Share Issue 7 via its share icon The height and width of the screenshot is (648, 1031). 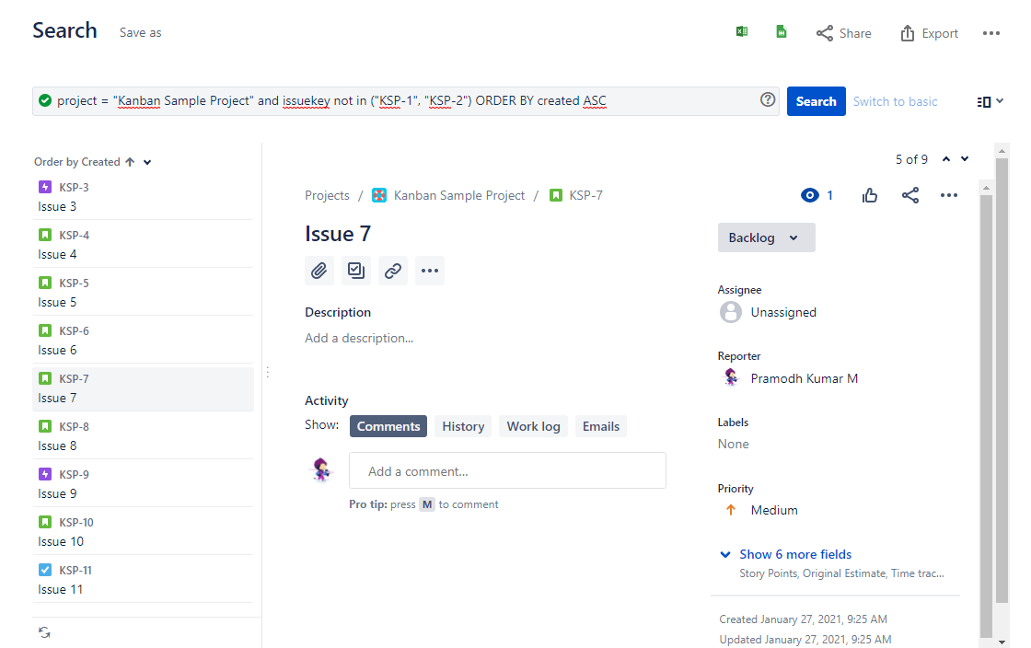point(909,195)
